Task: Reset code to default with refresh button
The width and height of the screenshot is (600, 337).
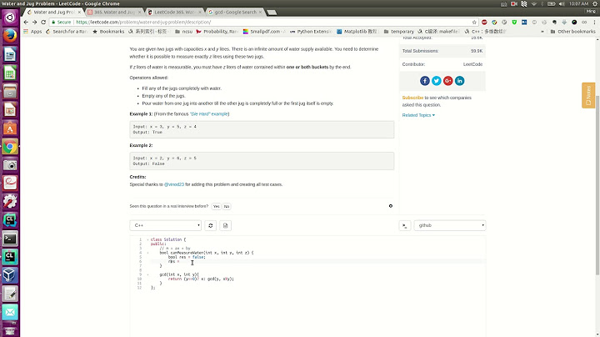Action: 211,225
